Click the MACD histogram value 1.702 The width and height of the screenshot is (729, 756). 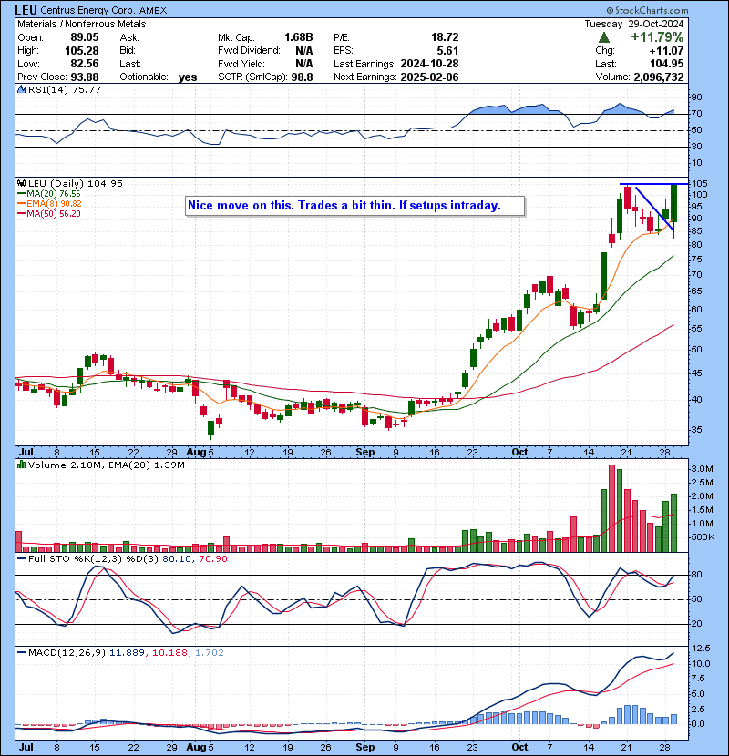click(210, 653)
